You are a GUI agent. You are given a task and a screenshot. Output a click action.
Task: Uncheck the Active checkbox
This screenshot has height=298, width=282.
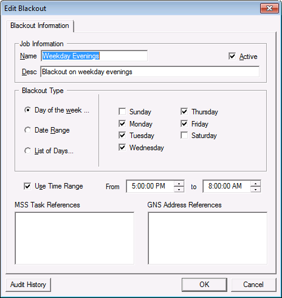coord(232,56)
